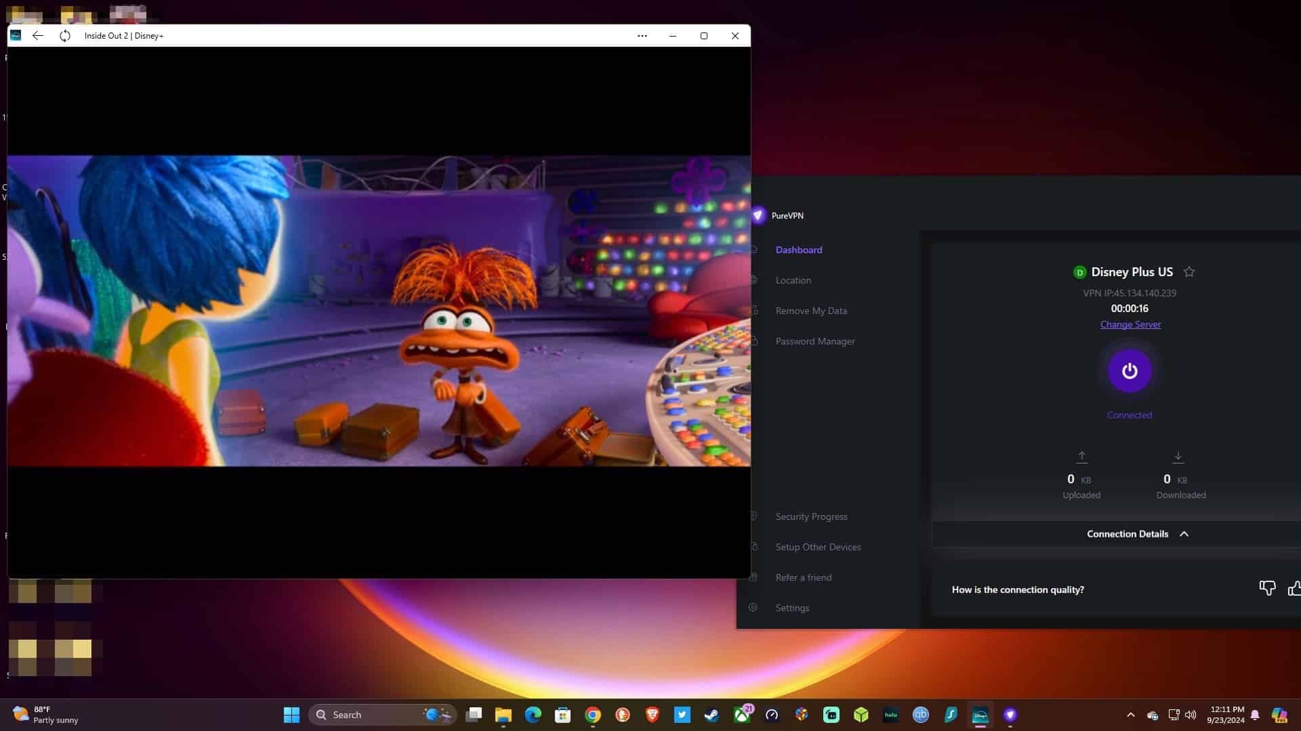Toggle the VPN power connect button

[x=1129, y=371]
